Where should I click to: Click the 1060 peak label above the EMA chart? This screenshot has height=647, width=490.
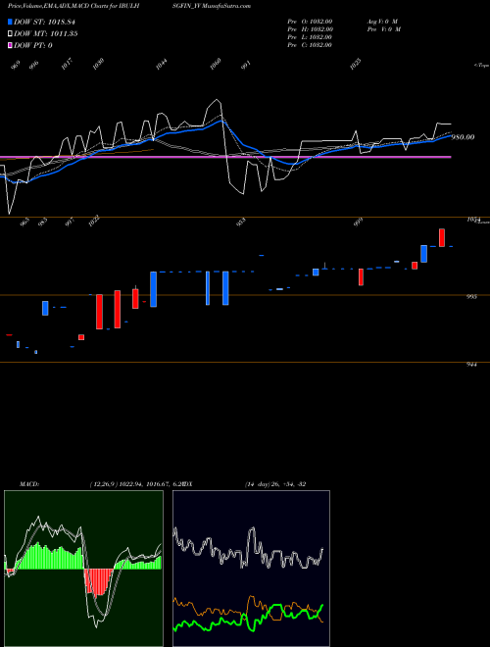pyautogui.click(x=216, y=64)
